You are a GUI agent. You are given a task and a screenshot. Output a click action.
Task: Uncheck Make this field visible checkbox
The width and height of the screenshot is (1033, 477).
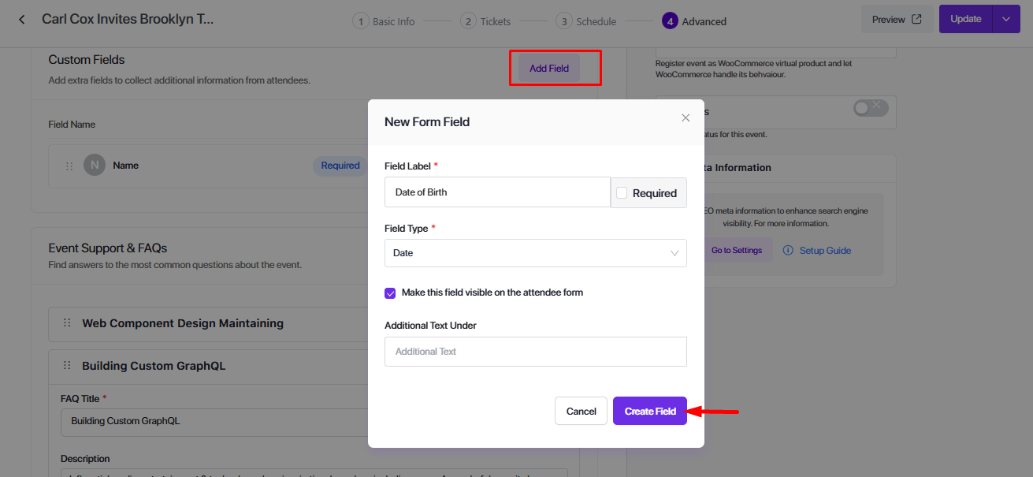[390, 293]
